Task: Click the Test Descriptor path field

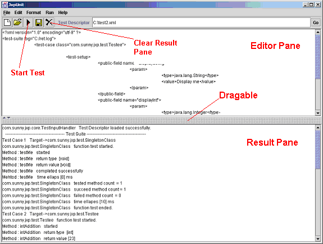Action: (201, 22)
